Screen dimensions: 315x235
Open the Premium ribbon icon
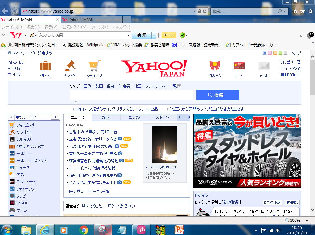215,66
